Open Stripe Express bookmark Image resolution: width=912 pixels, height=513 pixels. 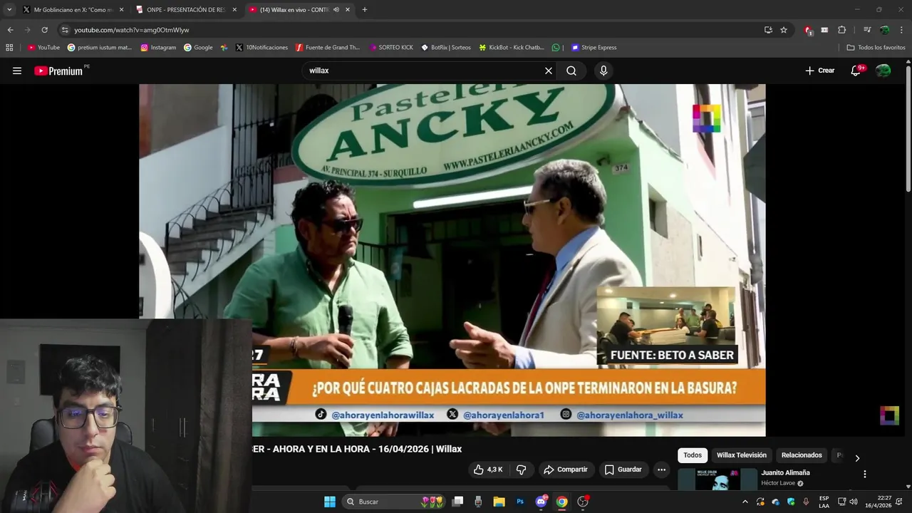[x=594, y=48]
